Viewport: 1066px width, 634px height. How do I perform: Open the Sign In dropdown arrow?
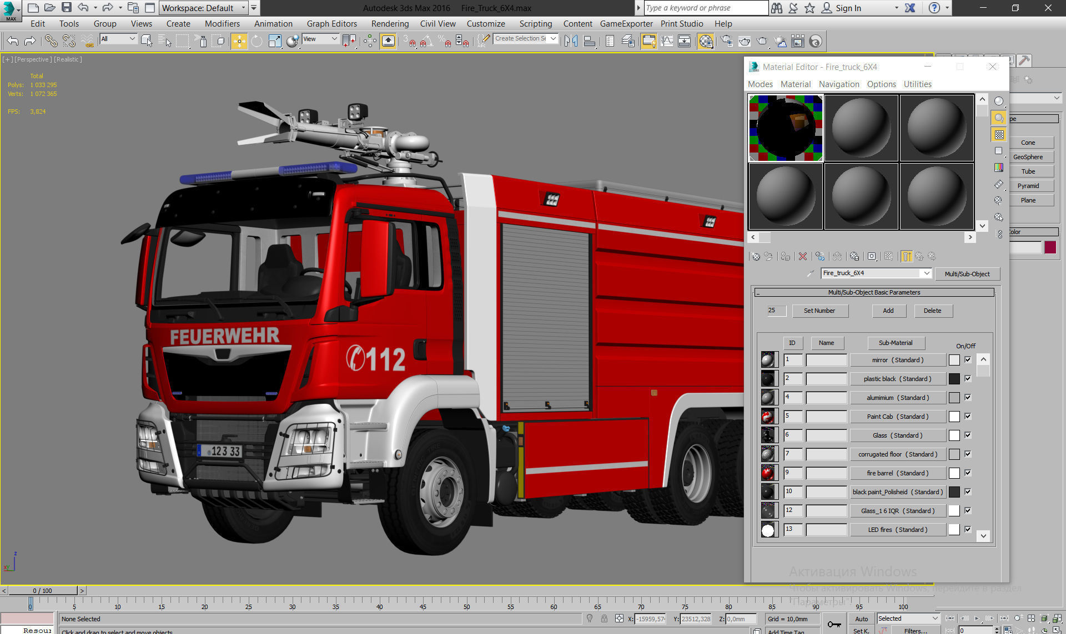tap(897, 8)
